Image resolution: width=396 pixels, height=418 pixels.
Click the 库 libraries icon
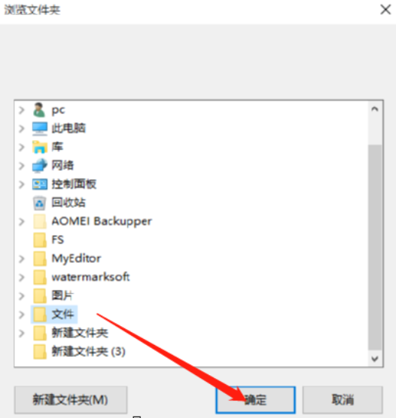coord(40,147)
